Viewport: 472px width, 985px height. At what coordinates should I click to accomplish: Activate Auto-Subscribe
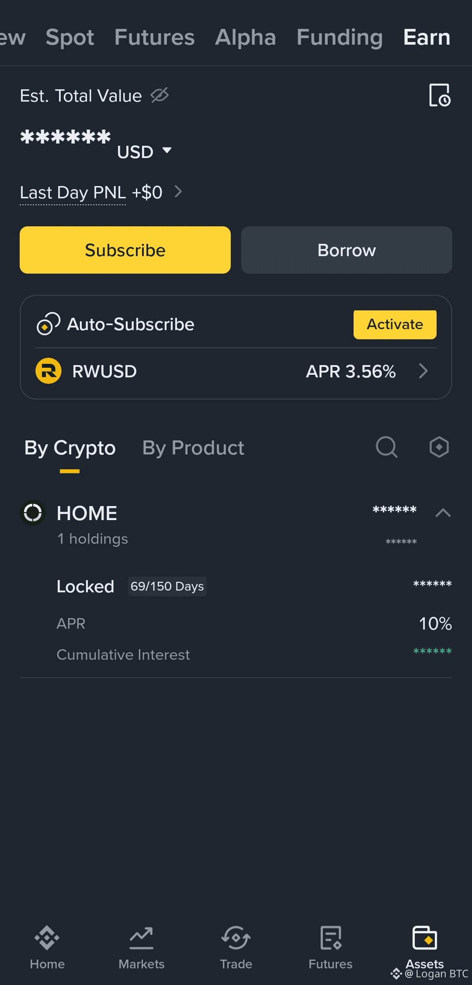pos(395,324)
